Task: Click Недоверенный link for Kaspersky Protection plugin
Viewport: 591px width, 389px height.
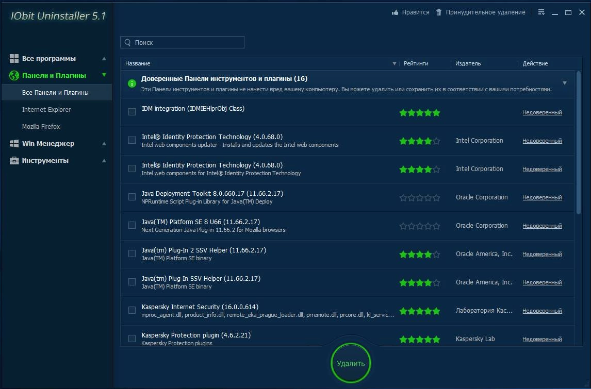Action: pyautogui.click(x=542, y=340)
